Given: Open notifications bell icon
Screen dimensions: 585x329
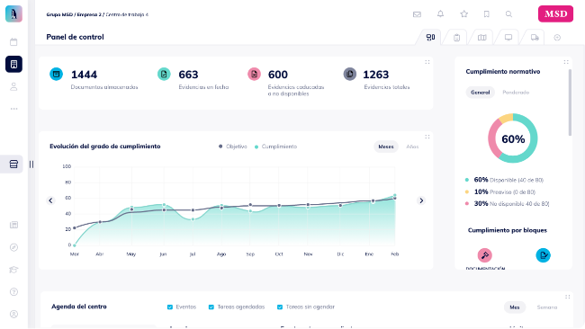Looking at the screenshot, I should coord(441,13).
